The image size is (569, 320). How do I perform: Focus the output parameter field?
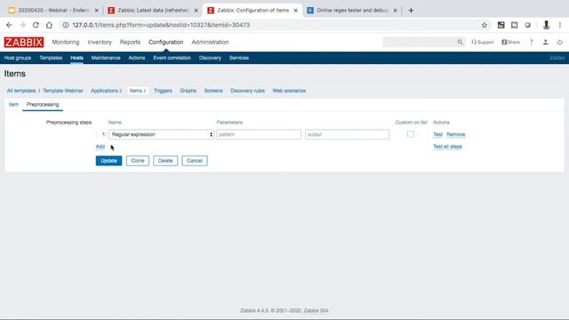point(347,134)
